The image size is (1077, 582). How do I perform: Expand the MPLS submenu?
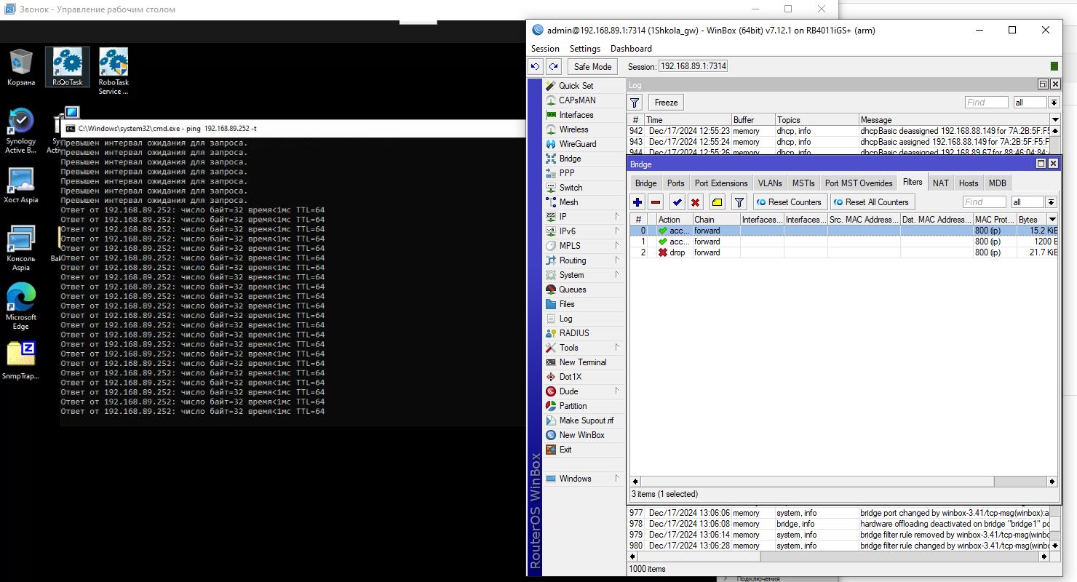point(584,246)
